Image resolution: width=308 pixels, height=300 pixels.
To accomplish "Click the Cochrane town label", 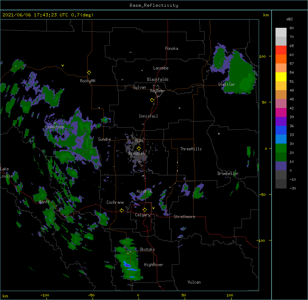I will [x=115, y=202].
